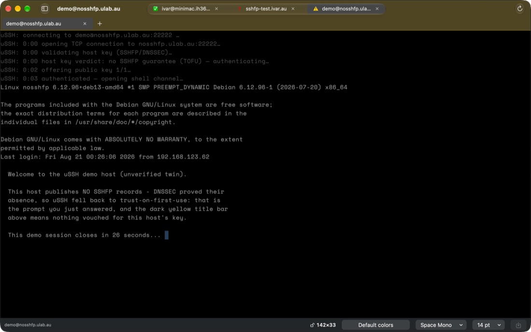The height and width of the screenshot is (332, 531).
Task: Toggle the sidebar panel icon
Action: tap(45, 9)
